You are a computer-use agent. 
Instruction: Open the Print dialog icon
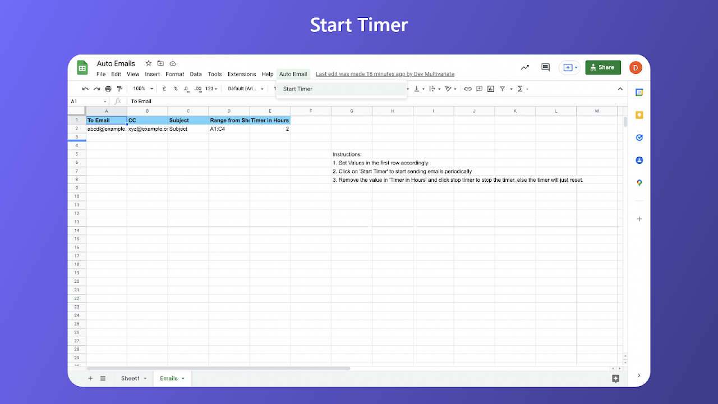tap(108, 89)
